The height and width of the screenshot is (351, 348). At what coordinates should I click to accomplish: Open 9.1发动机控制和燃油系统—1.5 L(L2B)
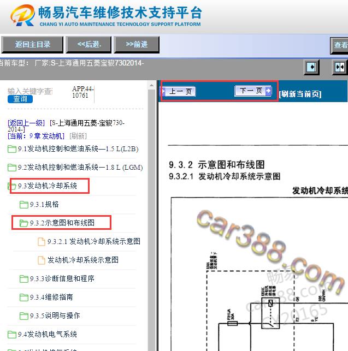coord(78,149)
